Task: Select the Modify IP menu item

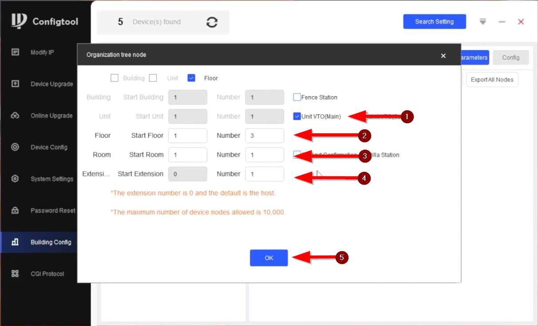Action: [42, 52]
